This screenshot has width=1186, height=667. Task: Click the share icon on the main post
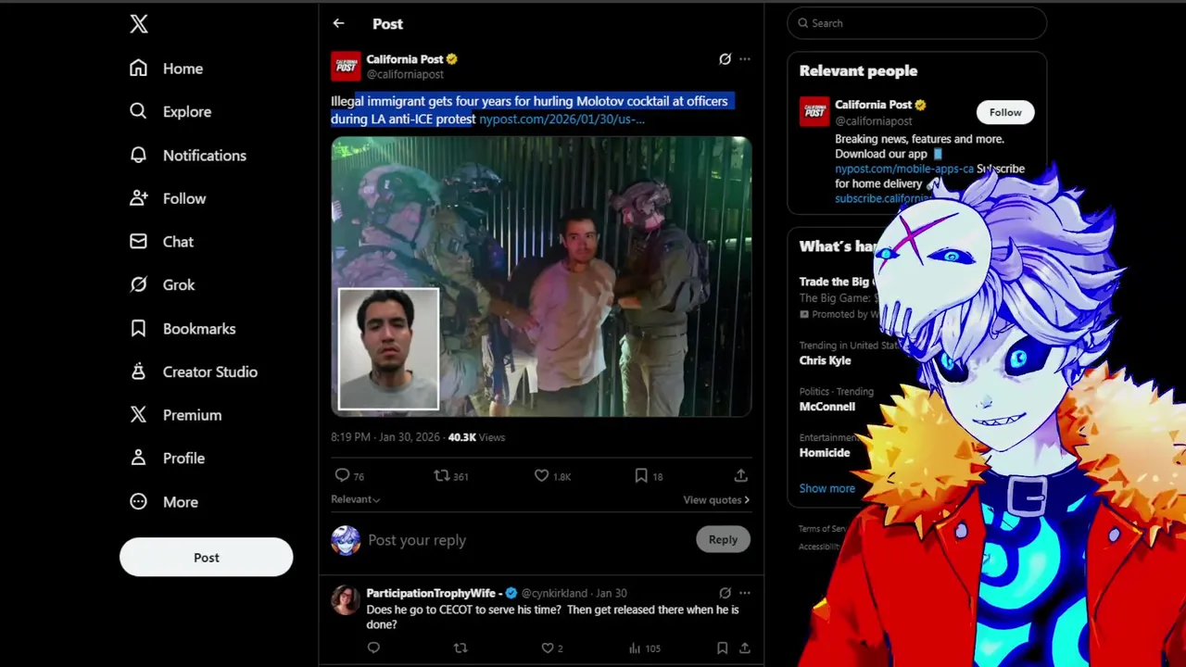(740, 475)
